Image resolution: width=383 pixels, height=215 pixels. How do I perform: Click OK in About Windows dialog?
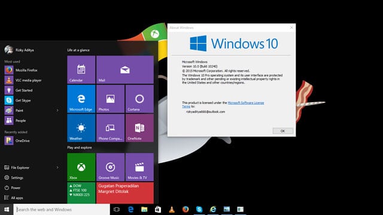[x=282, y=131]
